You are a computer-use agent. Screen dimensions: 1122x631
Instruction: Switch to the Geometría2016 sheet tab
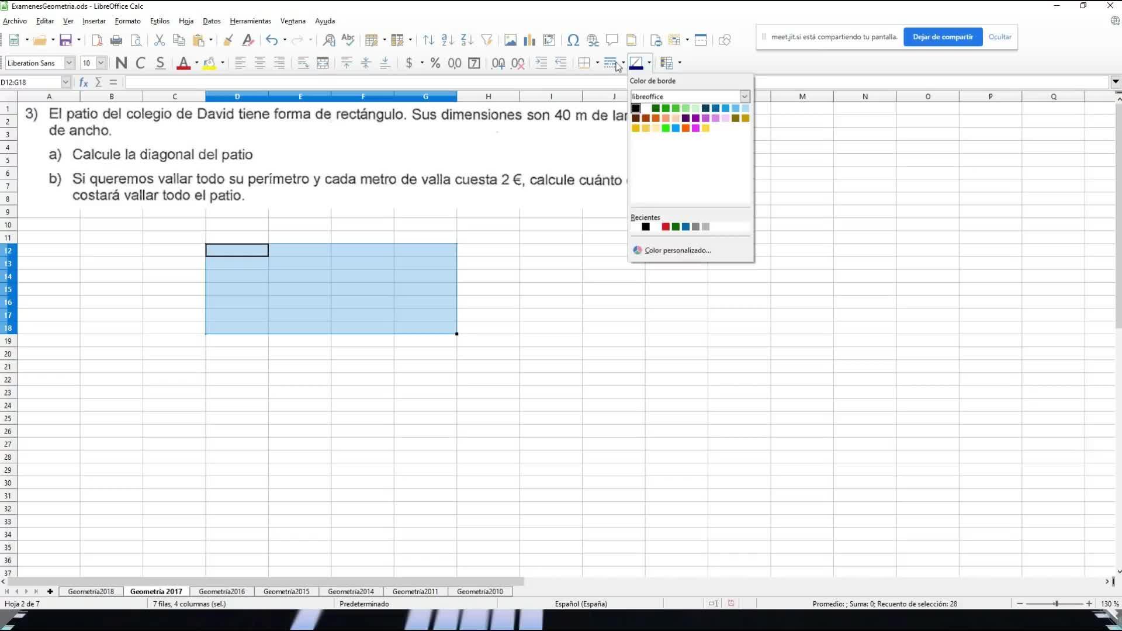[x=221, y=591]
